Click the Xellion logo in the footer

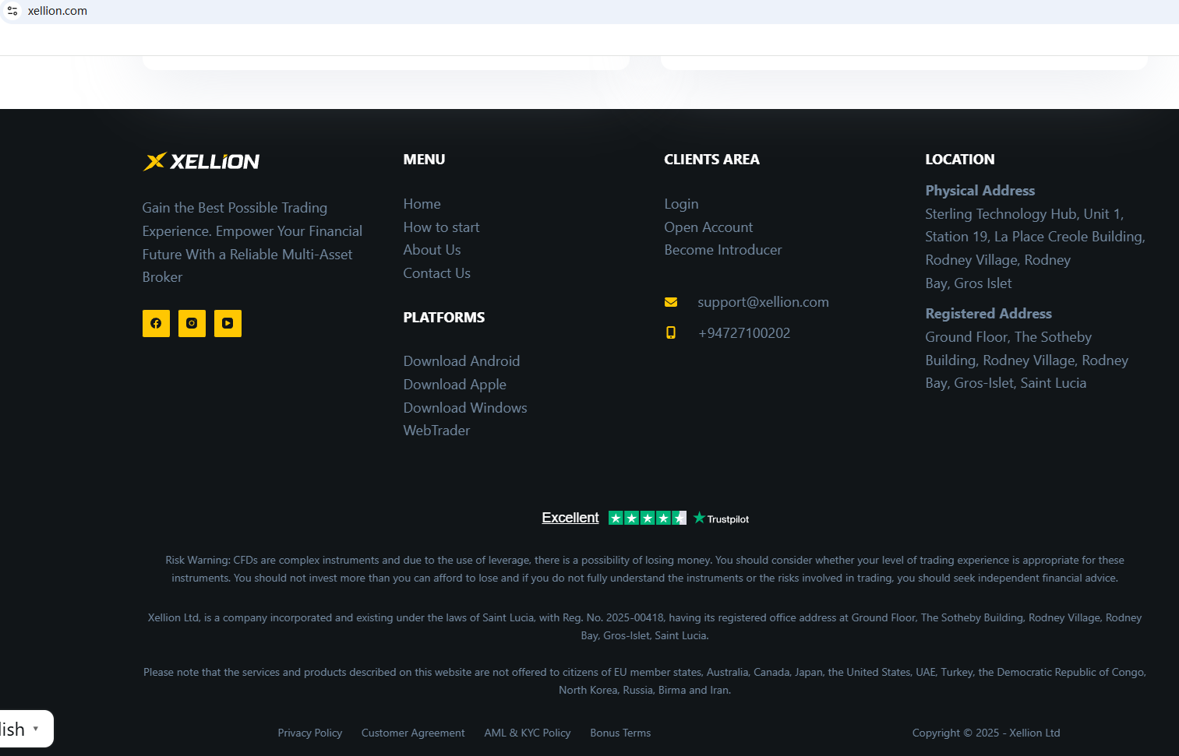click(201, 161)
